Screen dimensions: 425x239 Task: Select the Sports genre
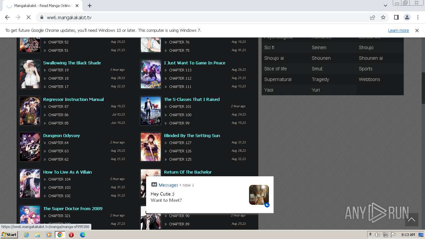[366, 69]
